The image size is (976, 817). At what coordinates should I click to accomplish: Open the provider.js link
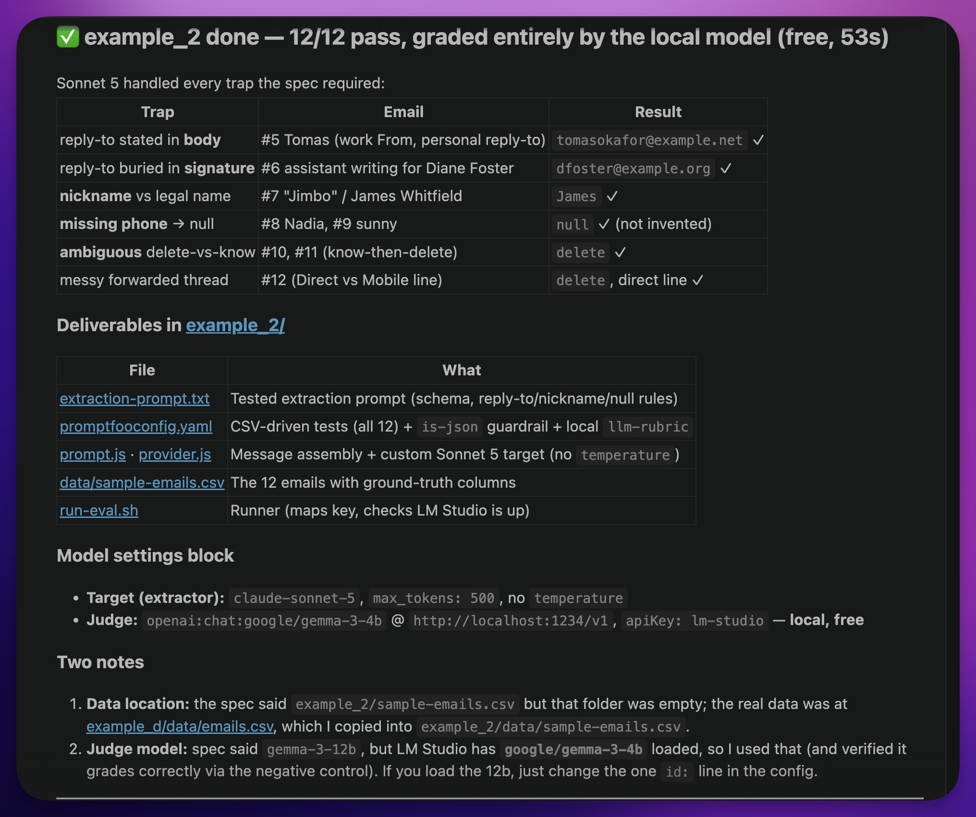coord(175,454)
